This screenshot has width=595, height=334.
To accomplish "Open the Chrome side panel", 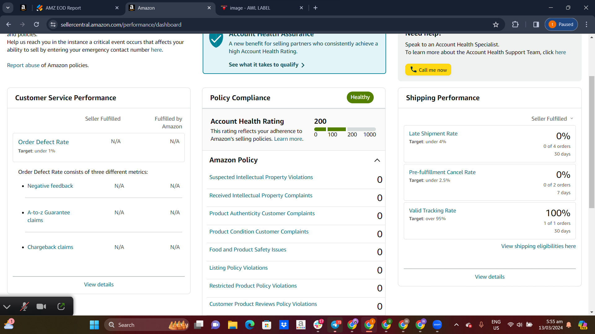I will (536, 24).
